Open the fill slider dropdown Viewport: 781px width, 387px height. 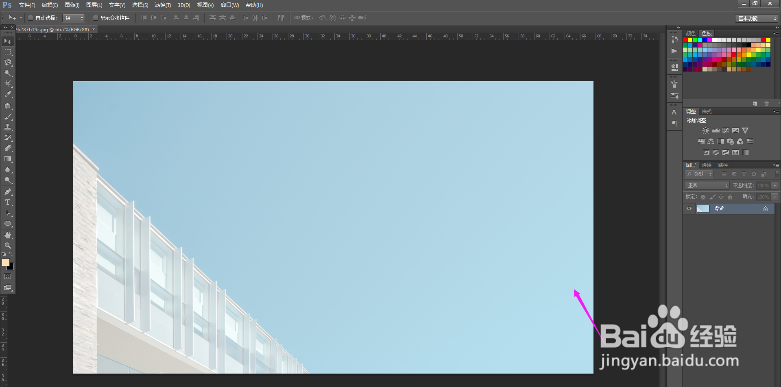[x=775, y=197]
